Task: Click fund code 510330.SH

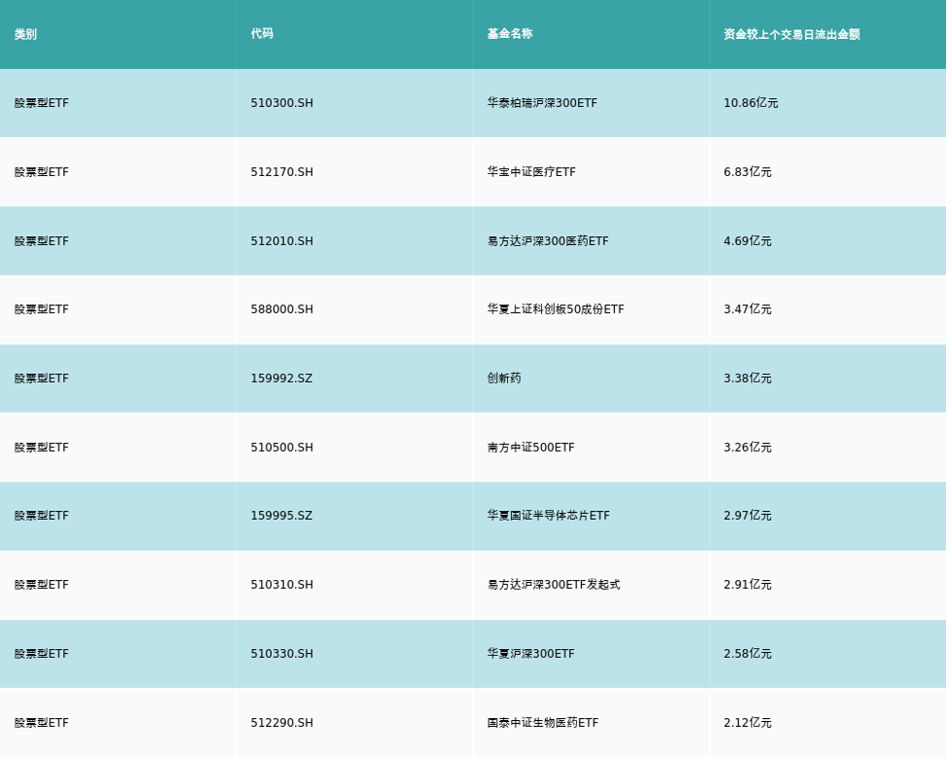Action: [282, 654]
